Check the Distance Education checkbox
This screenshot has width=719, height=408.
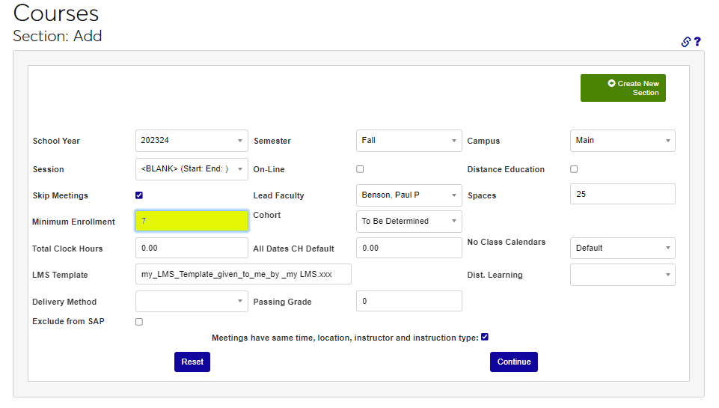coord(574,169)
